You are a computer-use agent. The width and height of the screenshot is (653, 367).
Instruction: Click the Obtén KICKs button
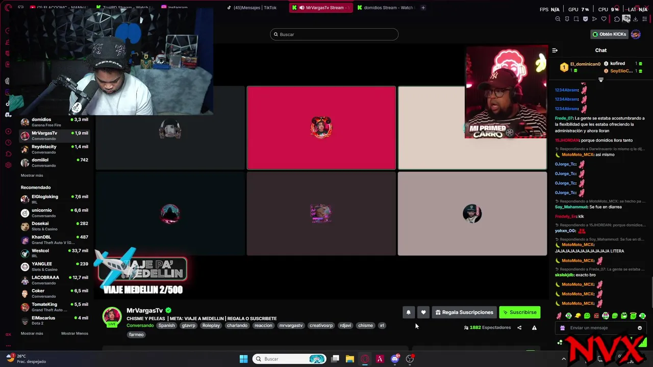click(x=609, y=34)
